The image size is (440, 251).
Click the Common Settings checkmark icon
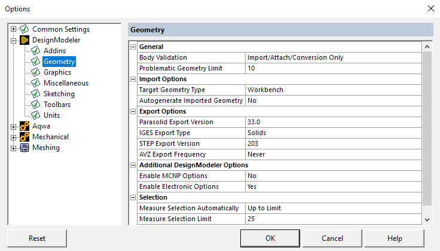(25, 29)
